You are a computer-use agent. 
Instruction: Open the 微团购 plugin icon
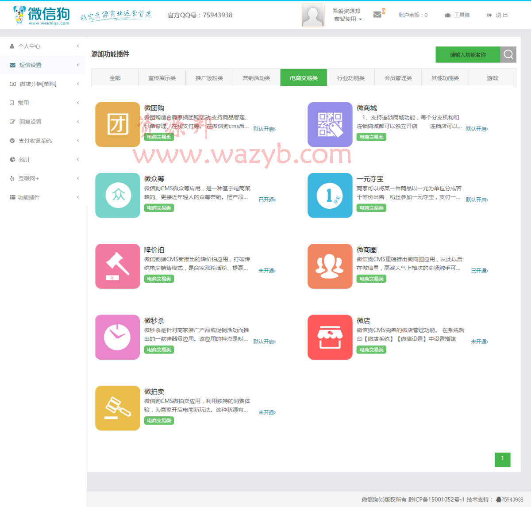[x=118, y=124]
